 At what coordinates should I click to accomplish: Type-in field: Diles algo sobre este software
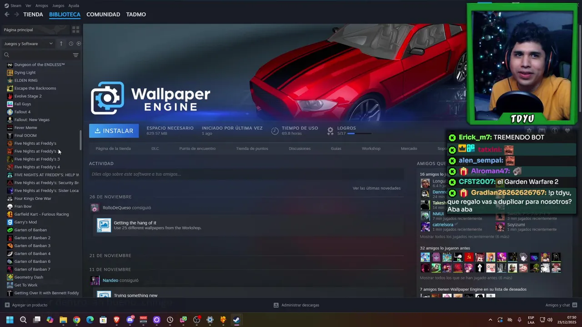[x=246, y=174]
